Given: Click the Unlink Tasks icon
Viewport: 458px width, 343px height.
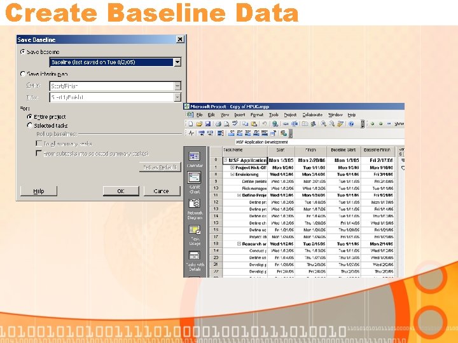Looking at the screenshot, I should (295, 124).
